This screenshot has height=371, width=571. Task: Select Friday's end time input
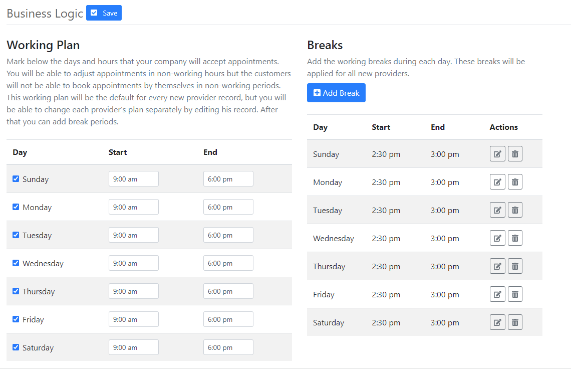click(228, 319)
